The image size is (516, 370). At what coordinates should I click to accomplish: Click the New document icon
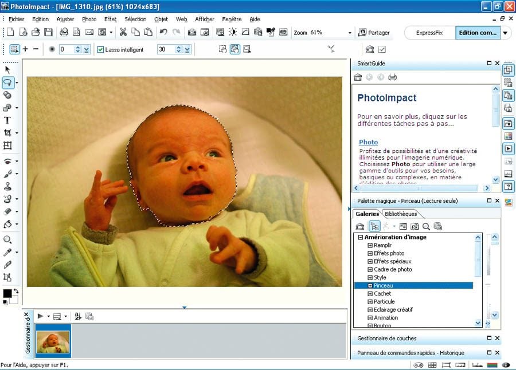click(x=10, y=32)
